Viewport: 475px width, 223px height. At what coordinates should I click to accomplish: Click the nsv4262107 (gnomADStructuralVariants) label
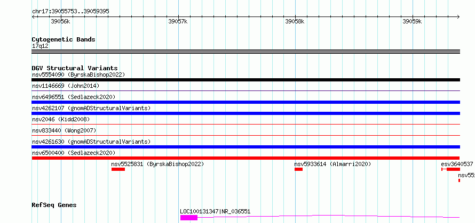tap(91, 108)
